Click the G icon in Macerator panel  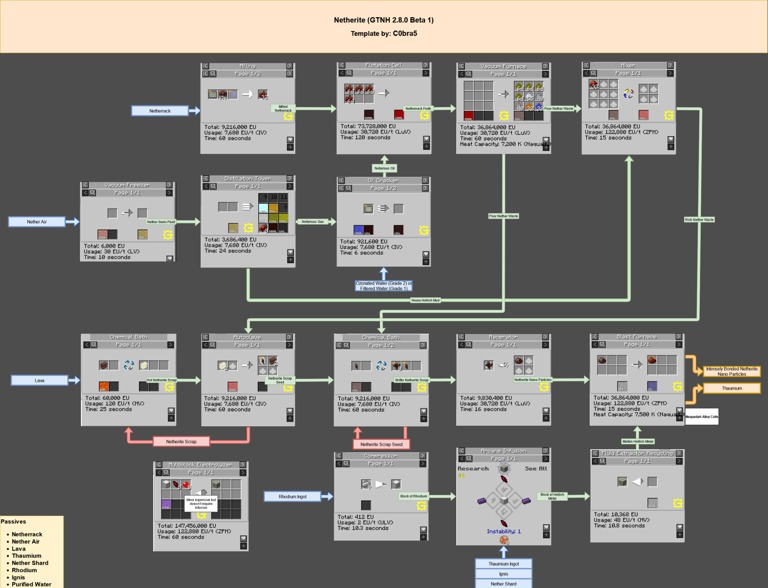point(544,387)
